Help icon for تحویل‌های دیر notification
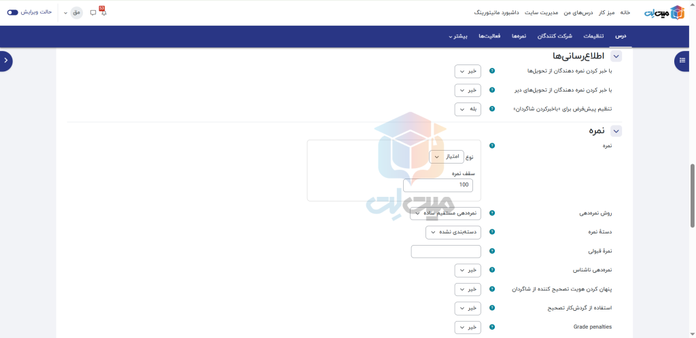The image size is (696, 338). click(492, 90)
